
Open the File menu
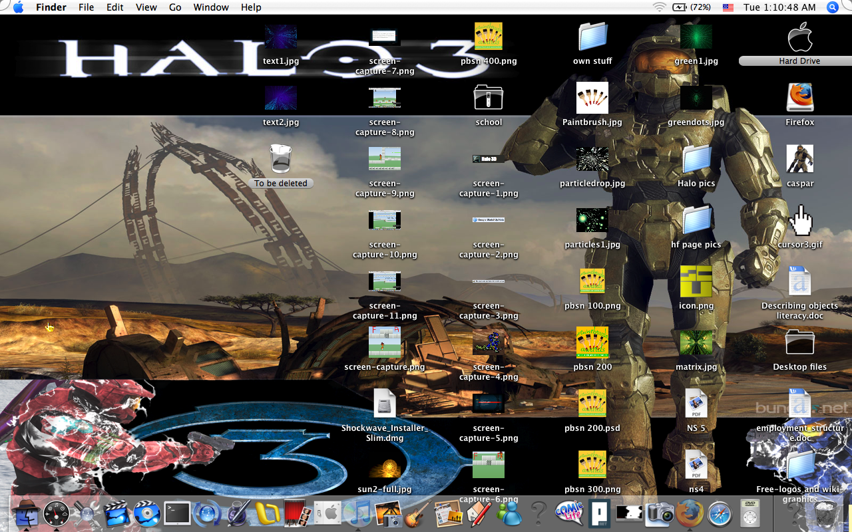coord(86,7)
